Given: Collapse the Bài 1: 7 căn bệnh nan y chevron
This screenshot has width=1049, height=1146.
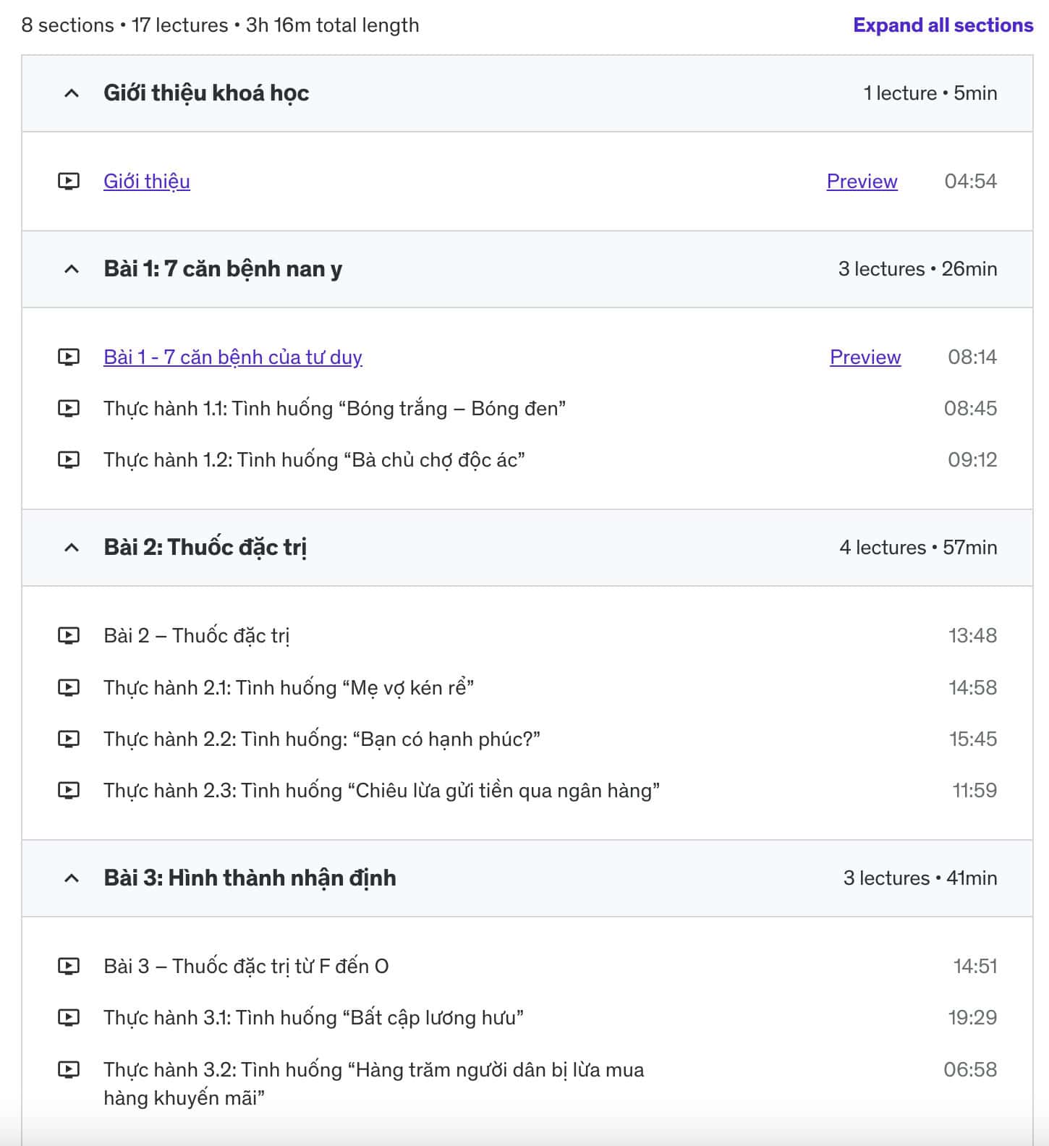Looking at the screenshot, I should (72, 269).
